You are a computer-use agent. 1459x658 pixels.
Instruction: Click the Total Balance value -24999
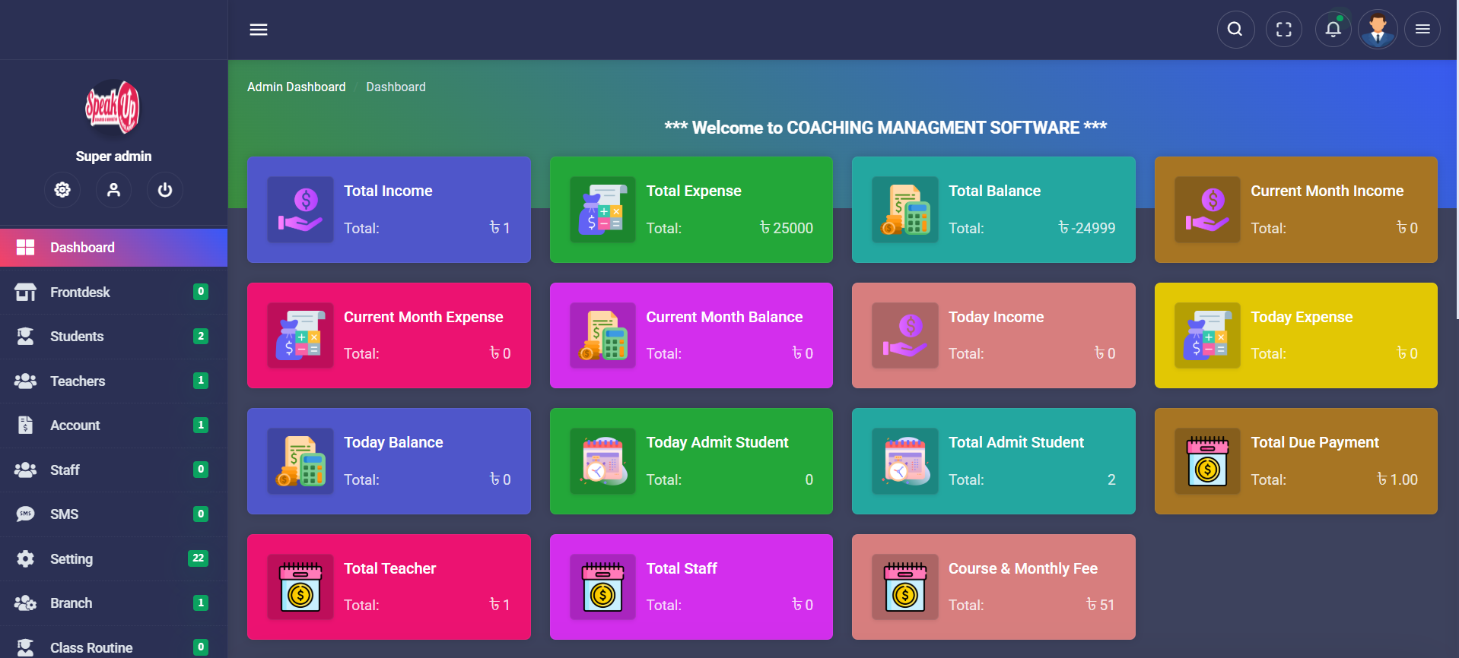pyautogui.click(x=1087, y=228)
